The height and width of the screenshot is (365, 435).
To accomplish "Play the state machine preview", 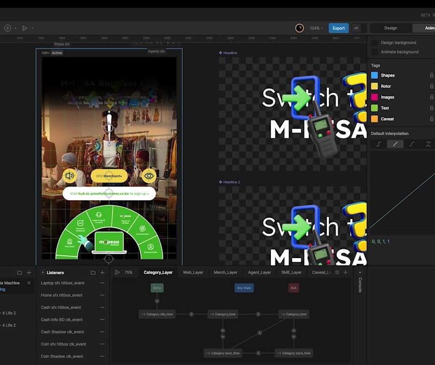I will [x=117, y=273].
